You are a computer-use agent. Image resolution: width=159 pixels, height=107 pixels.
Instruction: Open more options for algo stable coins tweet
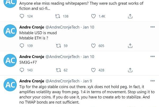click(152, 81)
